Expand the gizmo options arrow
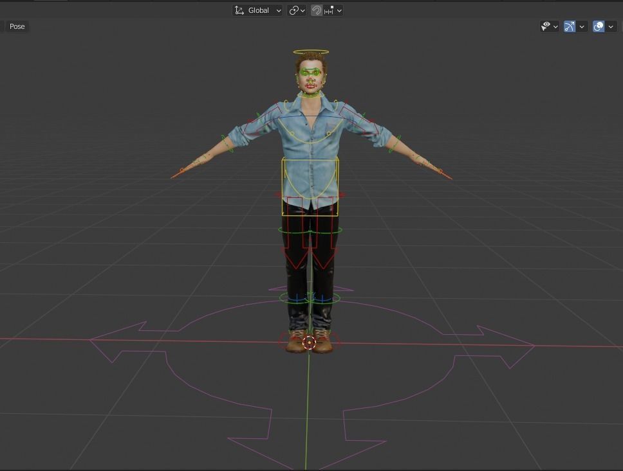Image resolution: width=623 pixels, height=471 pixels. coord(582,26)
